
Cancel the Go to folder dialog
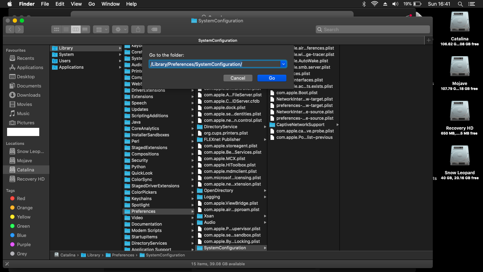pyautogui.click(x=238, y=78)
